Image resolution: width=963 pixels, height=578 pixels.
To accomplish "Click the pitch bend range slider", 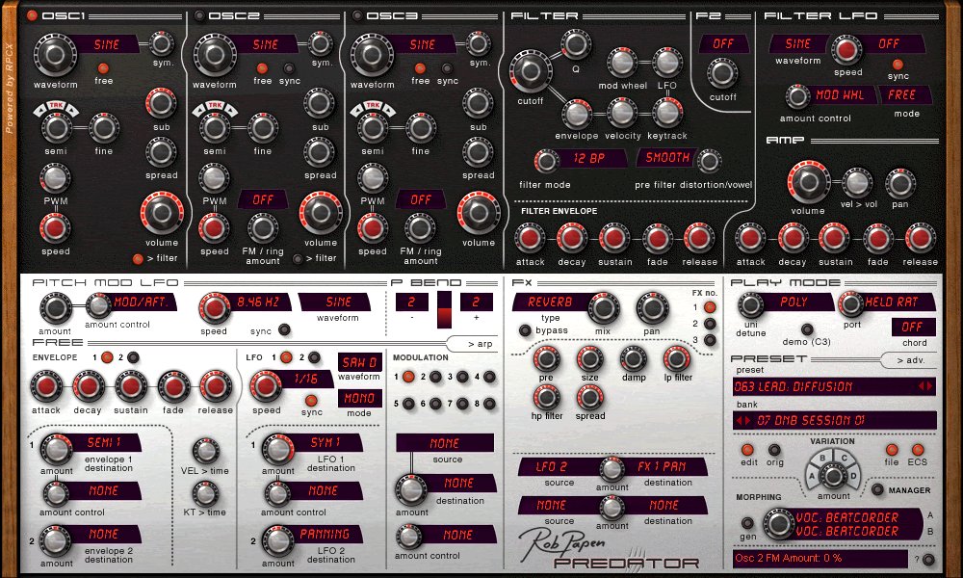I will pyautogui.click(x=444, y=310).
